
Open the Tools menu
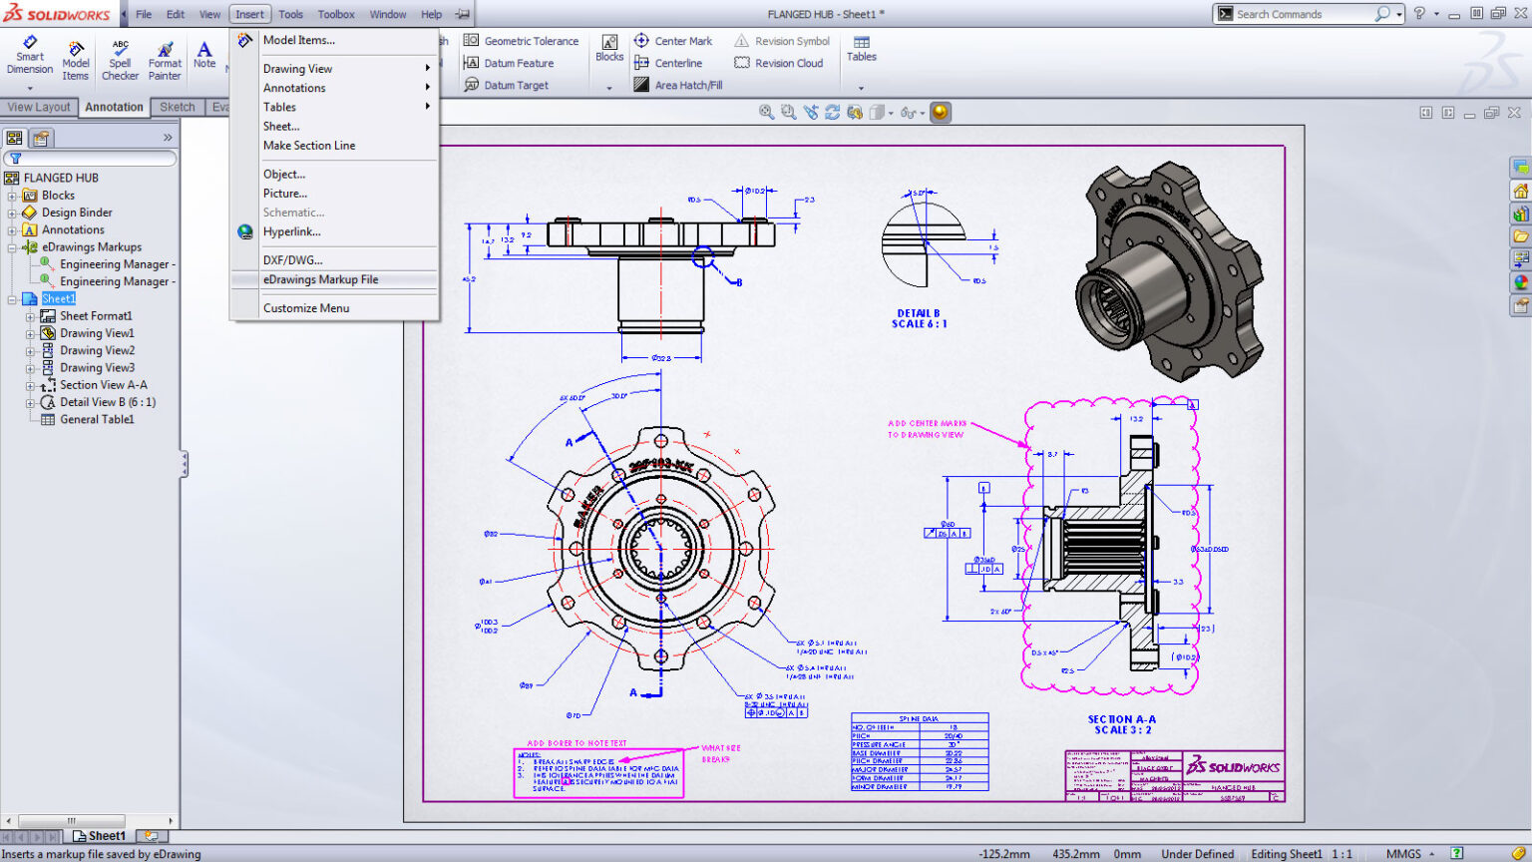tap(290, 14)
